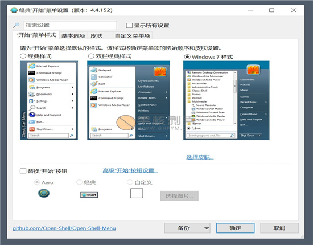313x245 pixels.
Task: Click the Windows 7 style preview thumbnail
Action: tap(226, 100)
